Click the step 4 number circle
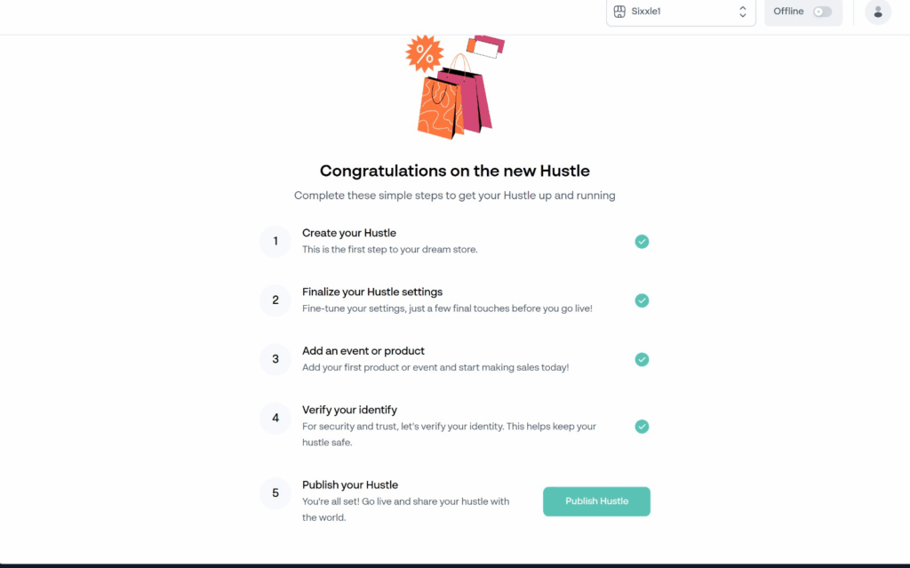The image size is (910, 568). click(275, 419)
